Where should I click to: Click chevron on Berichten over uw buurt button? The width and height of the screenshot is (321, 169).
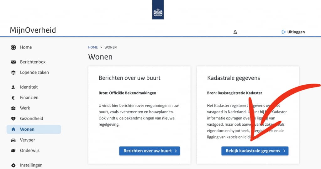[x=176, y=151]
